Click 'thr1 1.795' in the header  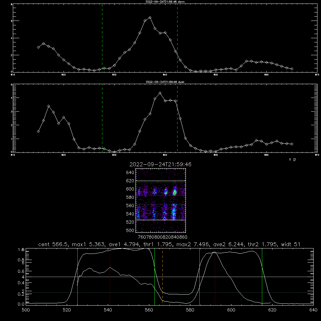point(158,244)
